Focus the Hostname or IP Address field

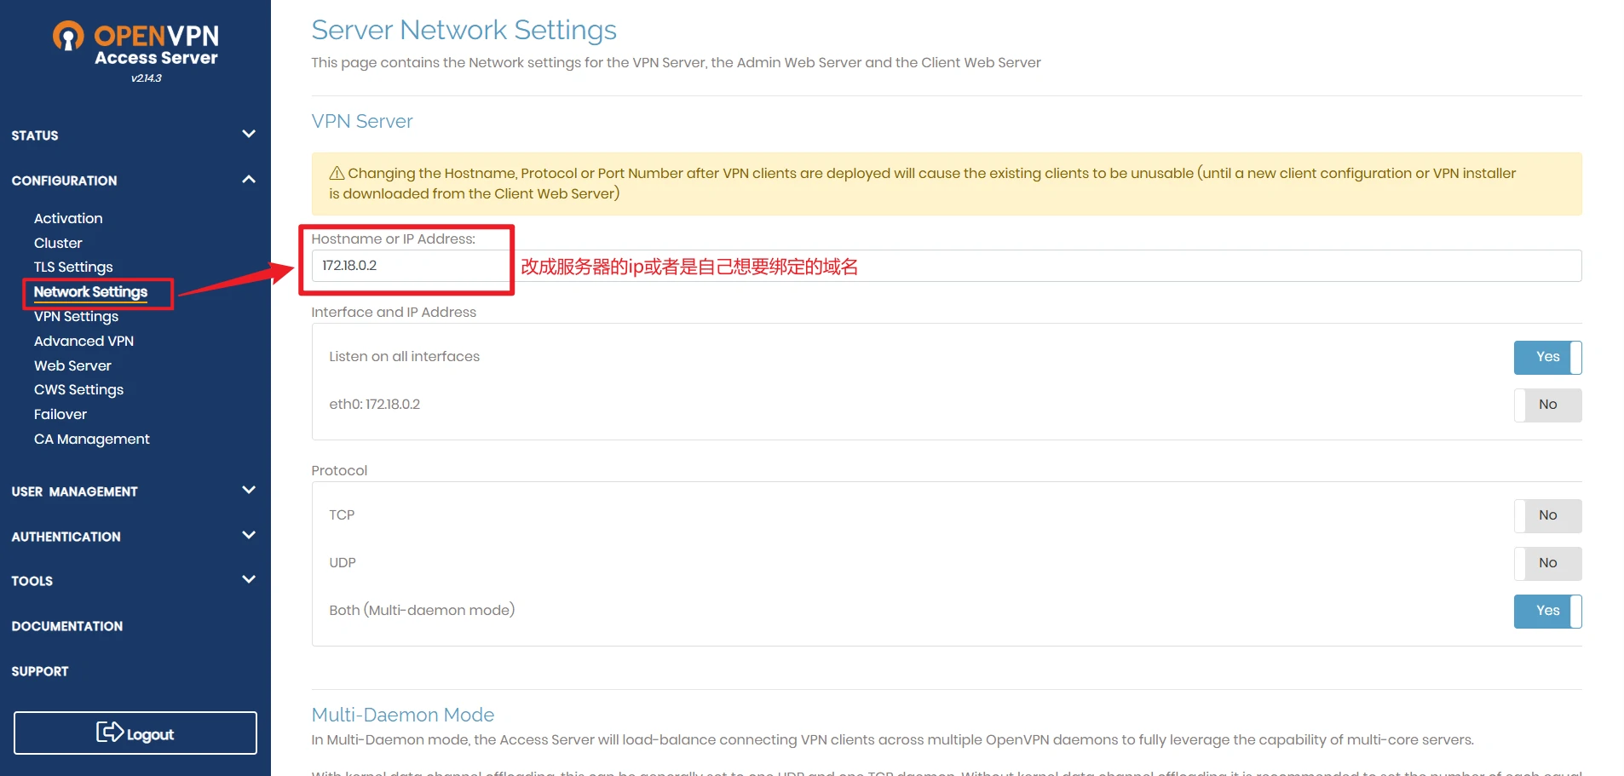(947, 266)
